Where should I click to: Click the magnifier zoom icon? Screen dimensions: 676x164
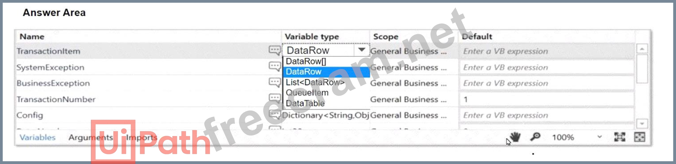coord(535,137)
